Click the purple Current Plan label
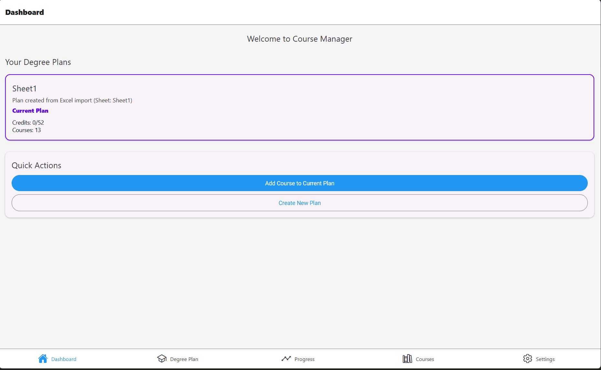This screenshot has width=601, height=370. click(x=30, y=111)
